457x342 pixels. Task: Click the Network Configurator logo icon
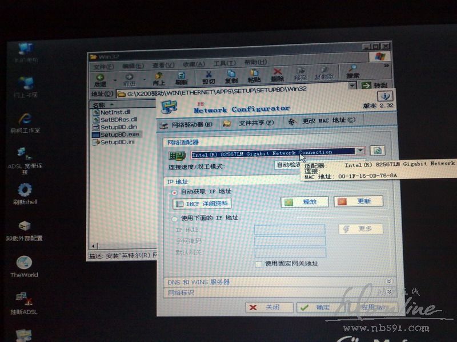click(x=169, y=107)
